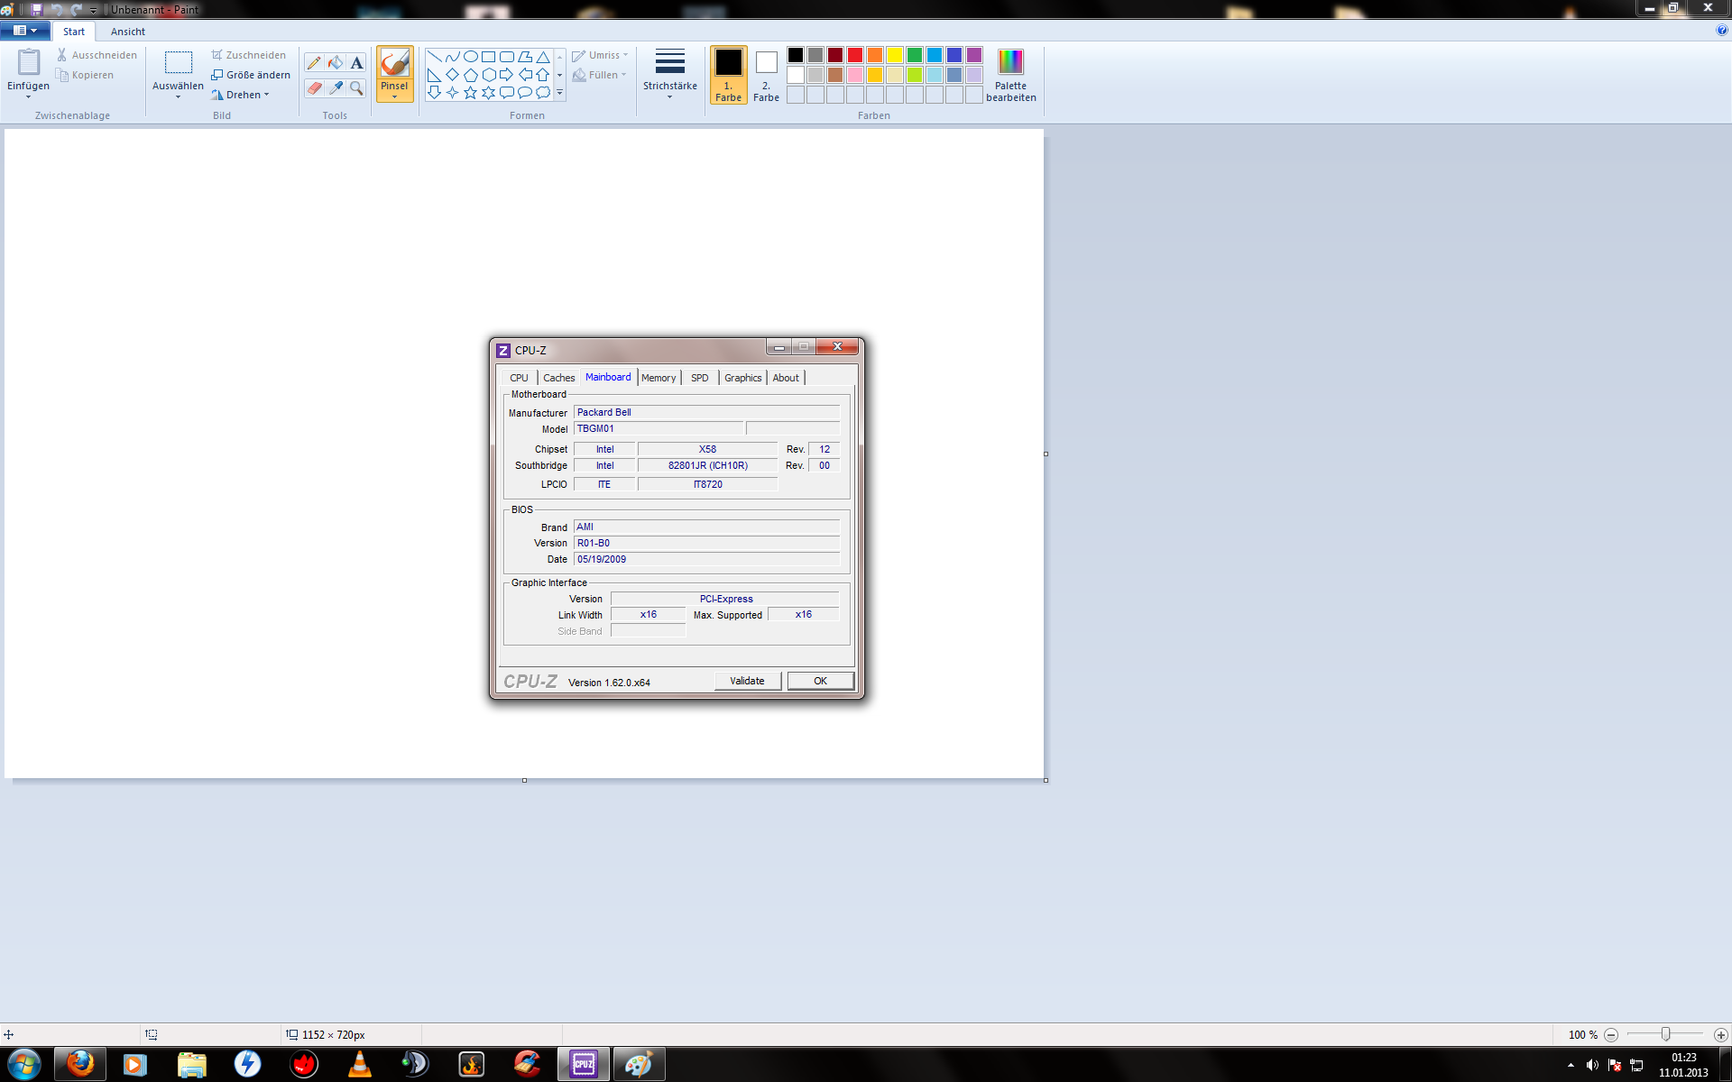The height and width of the screenshot is (1082, 1732).
Task: Activate the 1. Farbe color slot
Action: coord(728,75)
